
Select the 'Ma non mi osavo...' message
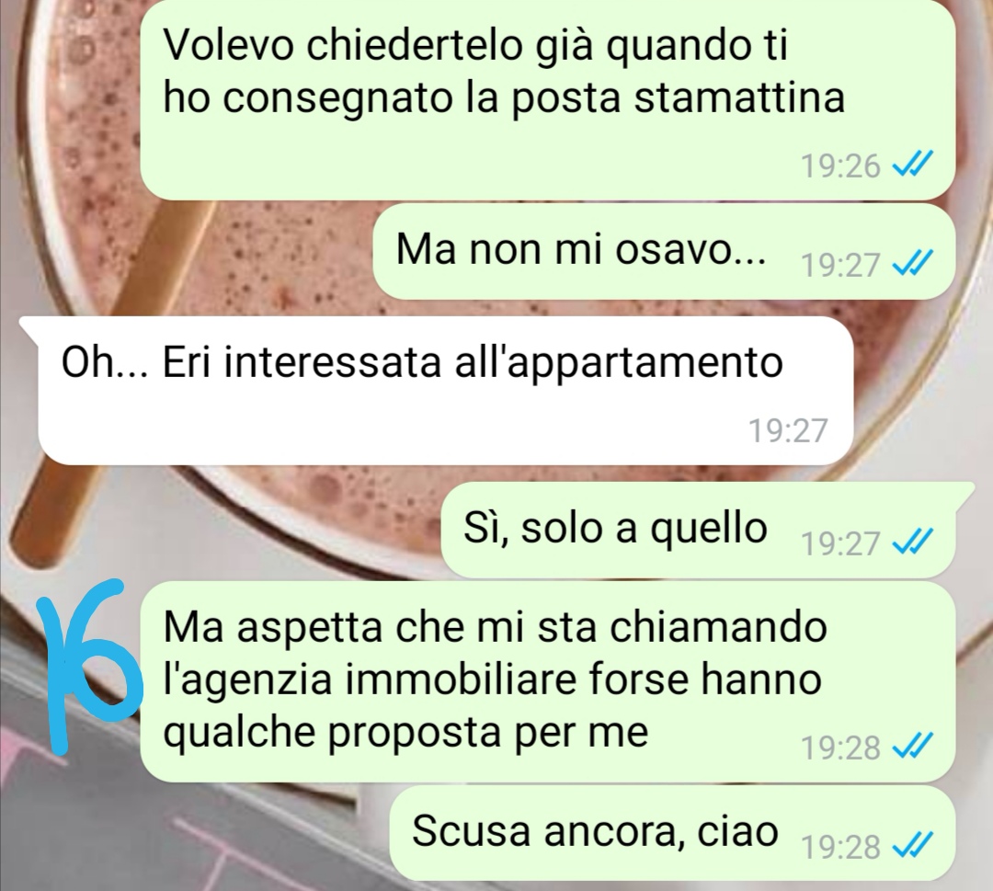pyautogui.click(x=664, y=252)
